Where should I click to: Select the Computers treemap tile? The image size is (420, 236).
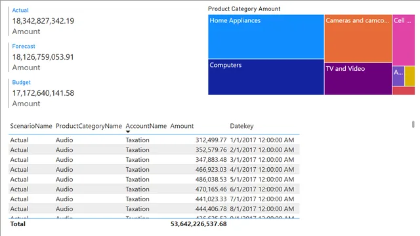point(266,77)
